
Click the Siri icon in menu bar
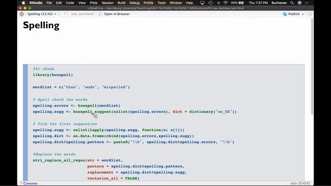pyautogui.click(x=299, y=3)
